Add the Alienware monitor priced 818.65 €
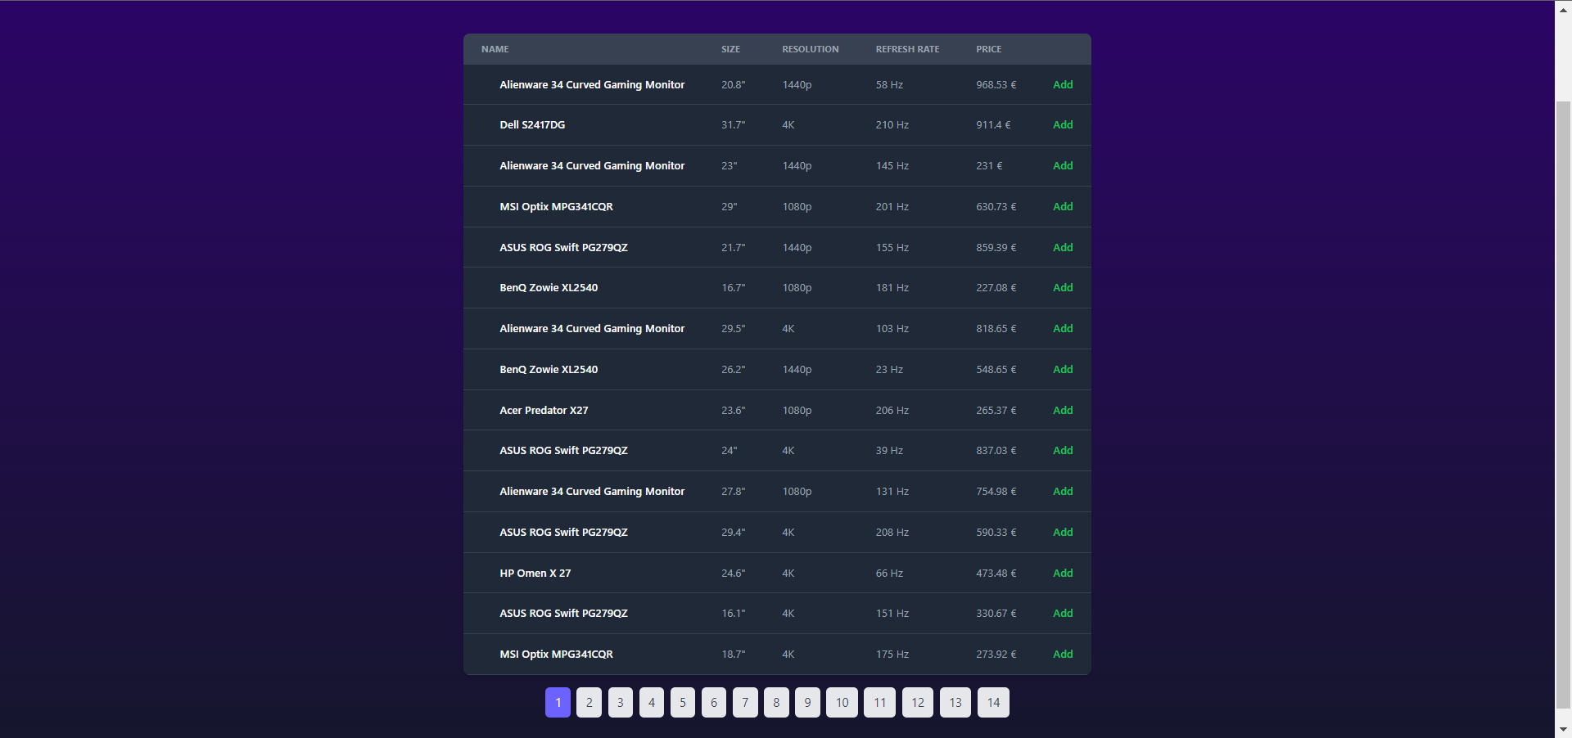Image resolution: width=1572 pixels, height=738 pixels. (x=1062, y=329)
